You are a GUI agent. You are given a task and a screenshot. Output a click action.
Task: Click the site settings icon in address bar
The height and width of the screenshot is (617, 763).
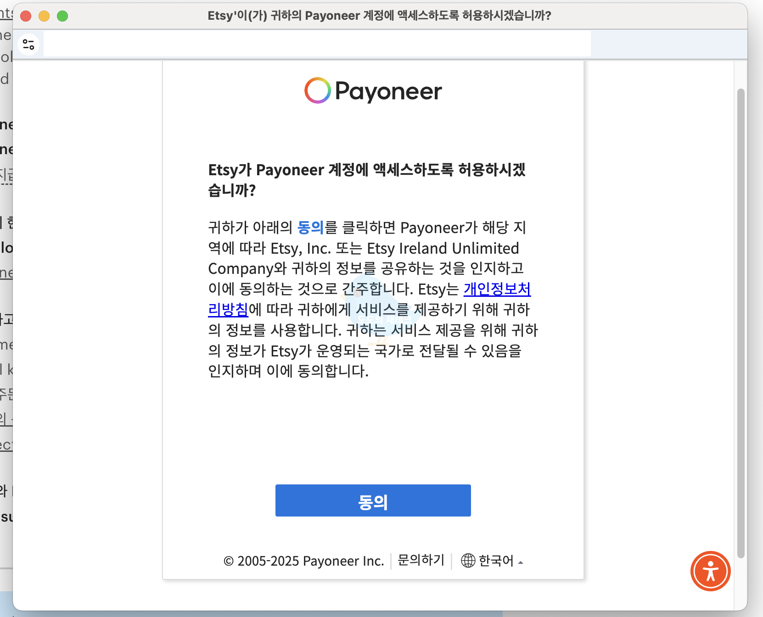[x=28, y=44]
